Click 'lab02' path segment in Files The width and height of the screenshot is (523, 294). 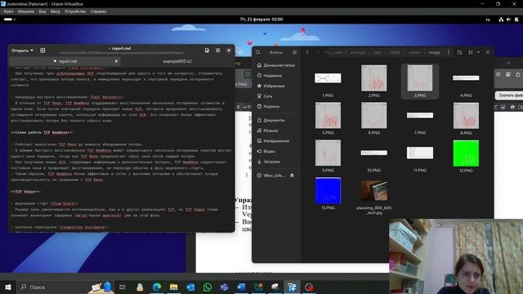click(395, 52)
